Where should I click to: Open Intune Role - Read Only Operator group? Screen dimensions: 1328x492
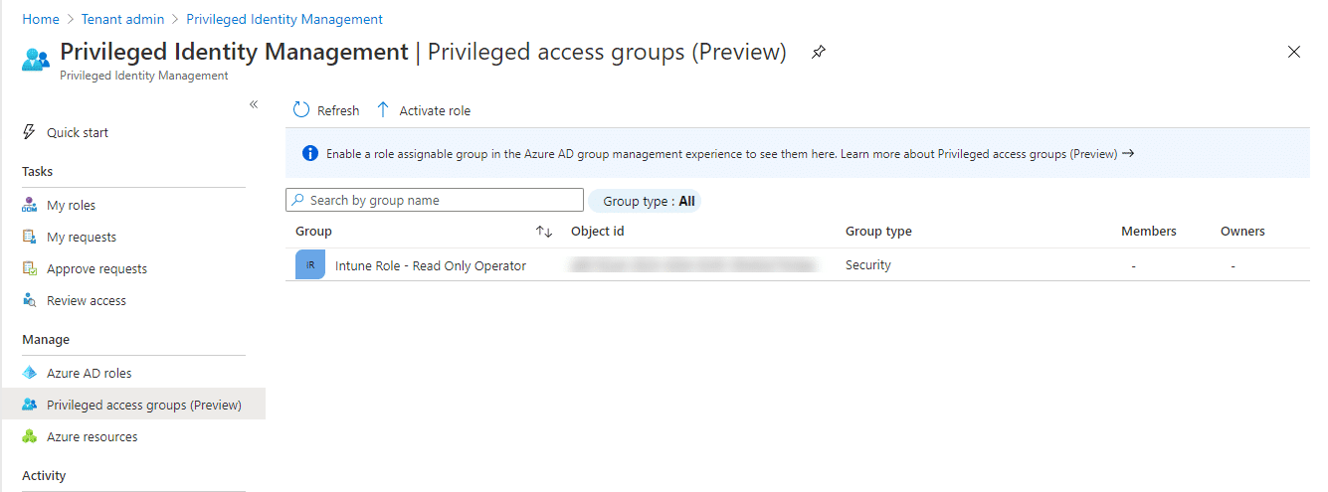point(431,266)
